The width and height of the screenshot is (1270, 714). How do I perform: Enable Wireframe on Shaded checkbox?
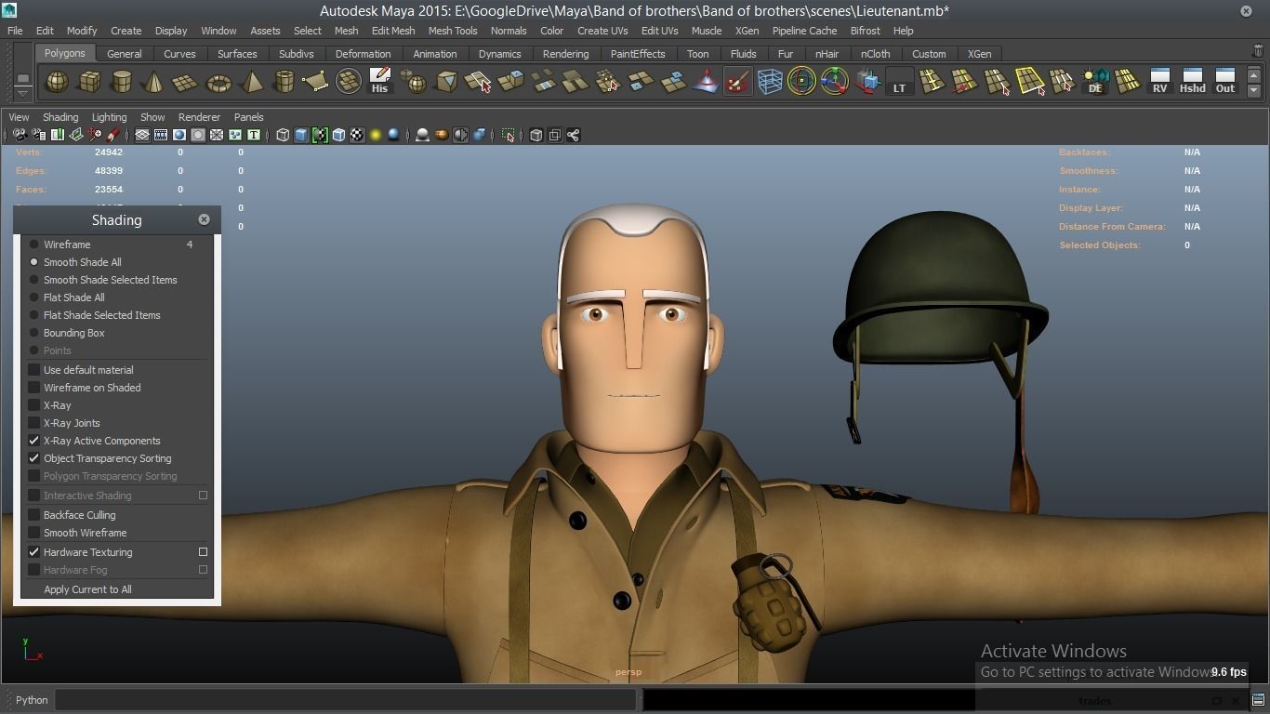(x=34, y=388)
